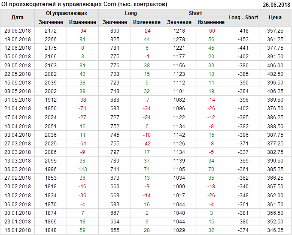The width and height of the screenshot is (292, 235).
Task: Click the 06.03.2018 date cell
Action: pyautogui.click(x=18, y=169)
